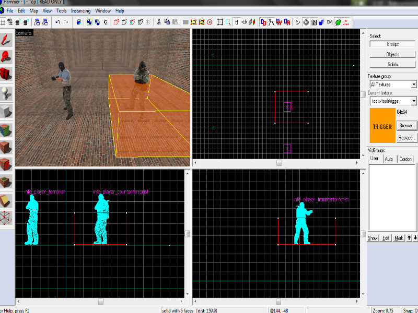This screenshot has height=313, width=418.
Task: Click the DM toolbar icon
Action: tap(330, 22)
